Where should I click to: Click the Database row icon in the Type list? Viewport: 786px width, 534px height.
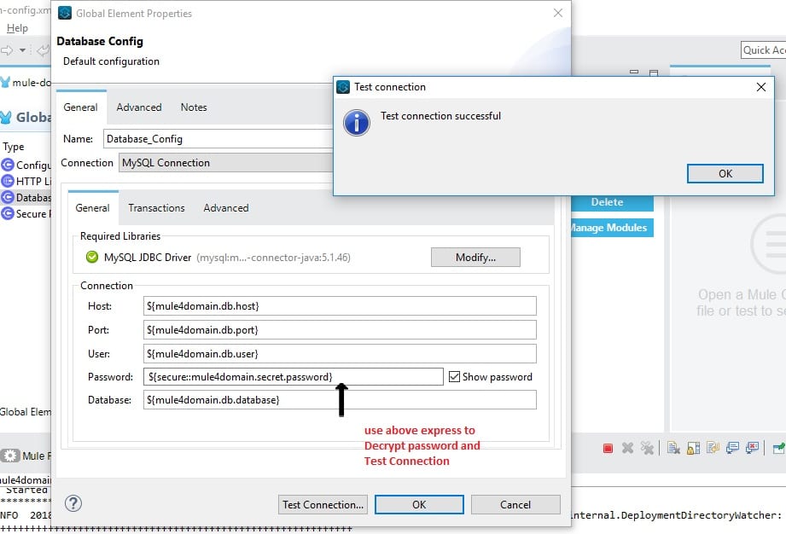tap(8, 197)
